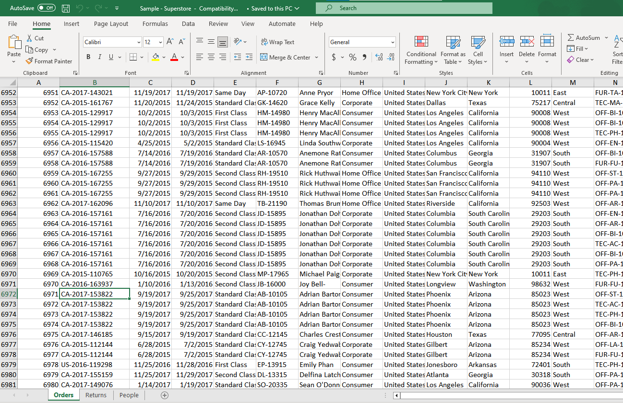Viewport: 623px width, 403px height.
Task: Apply top align to cells
Action: click(200, 42)
